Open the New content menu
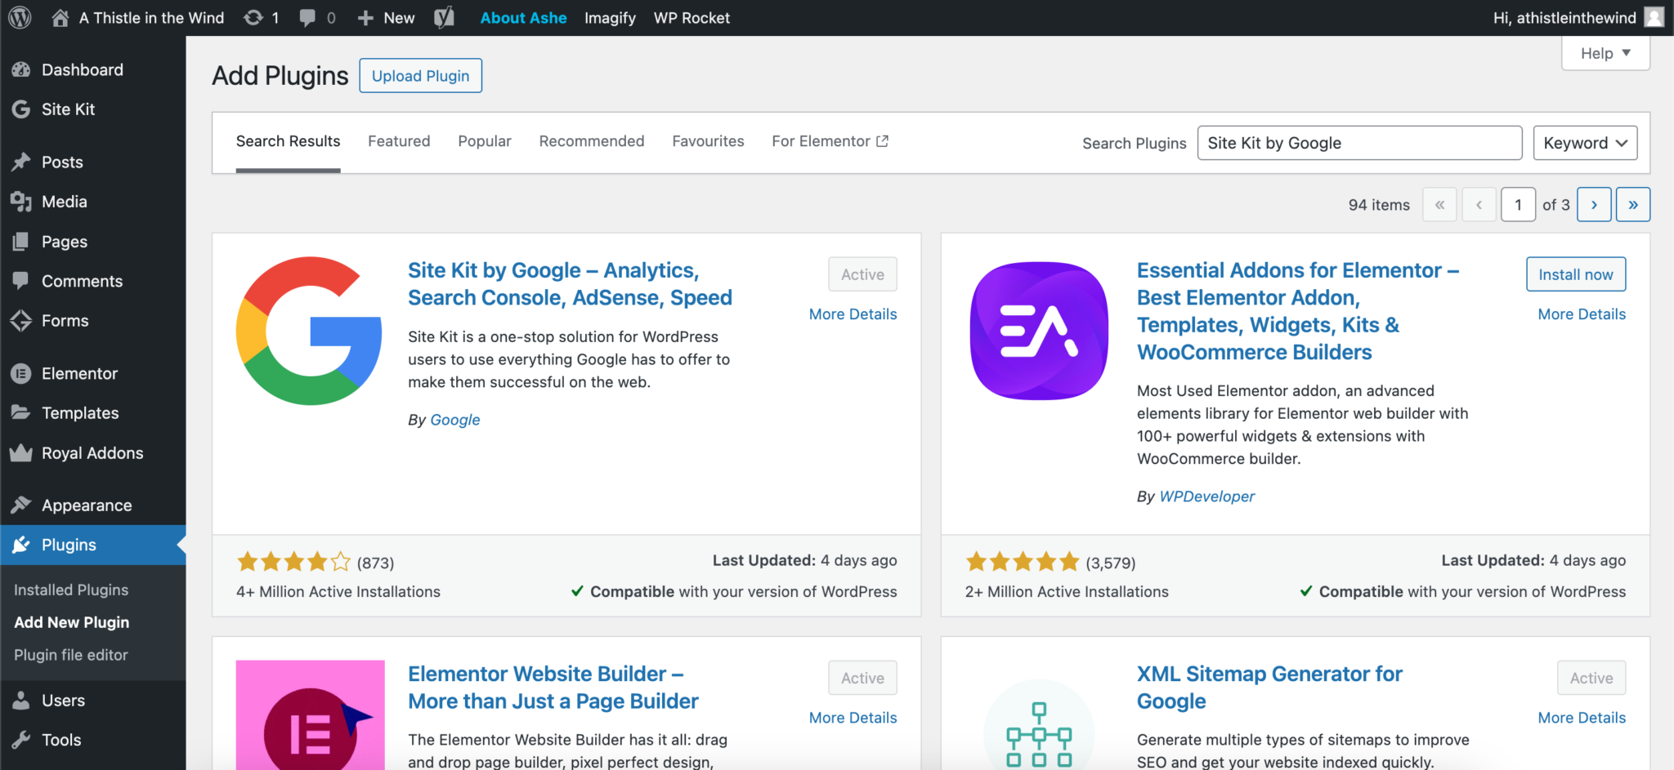 pyautogui.click(x=385, y=17)
